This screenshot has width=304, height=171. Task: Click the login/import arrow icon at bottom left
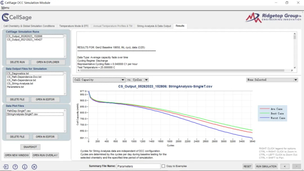tap(6, 167)
